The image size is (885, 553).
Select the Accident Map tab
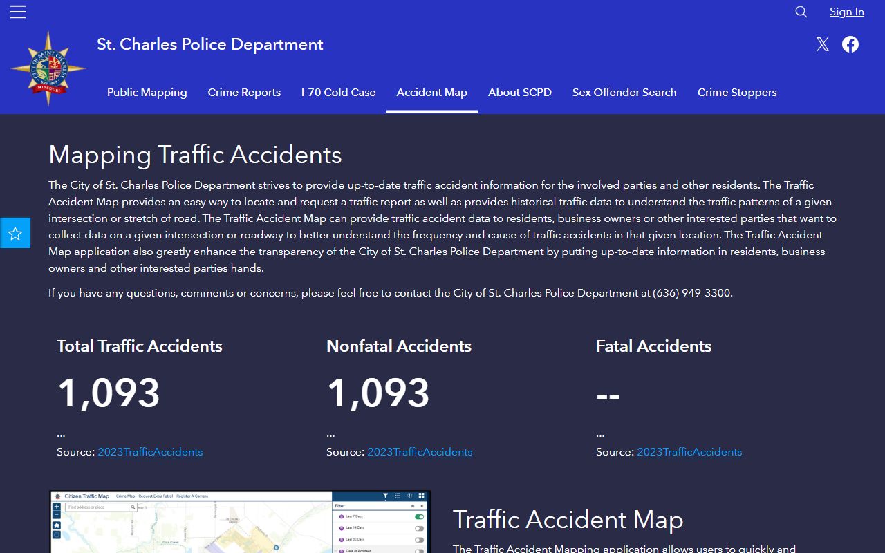[432, 92]
